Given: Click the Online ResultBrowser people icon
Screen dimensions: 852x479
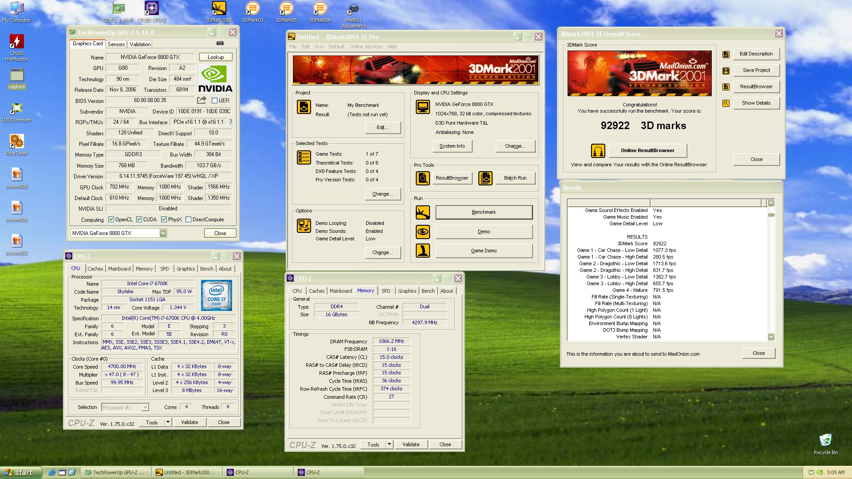Looking at the screenshot, I should click(x=598, y=151).
